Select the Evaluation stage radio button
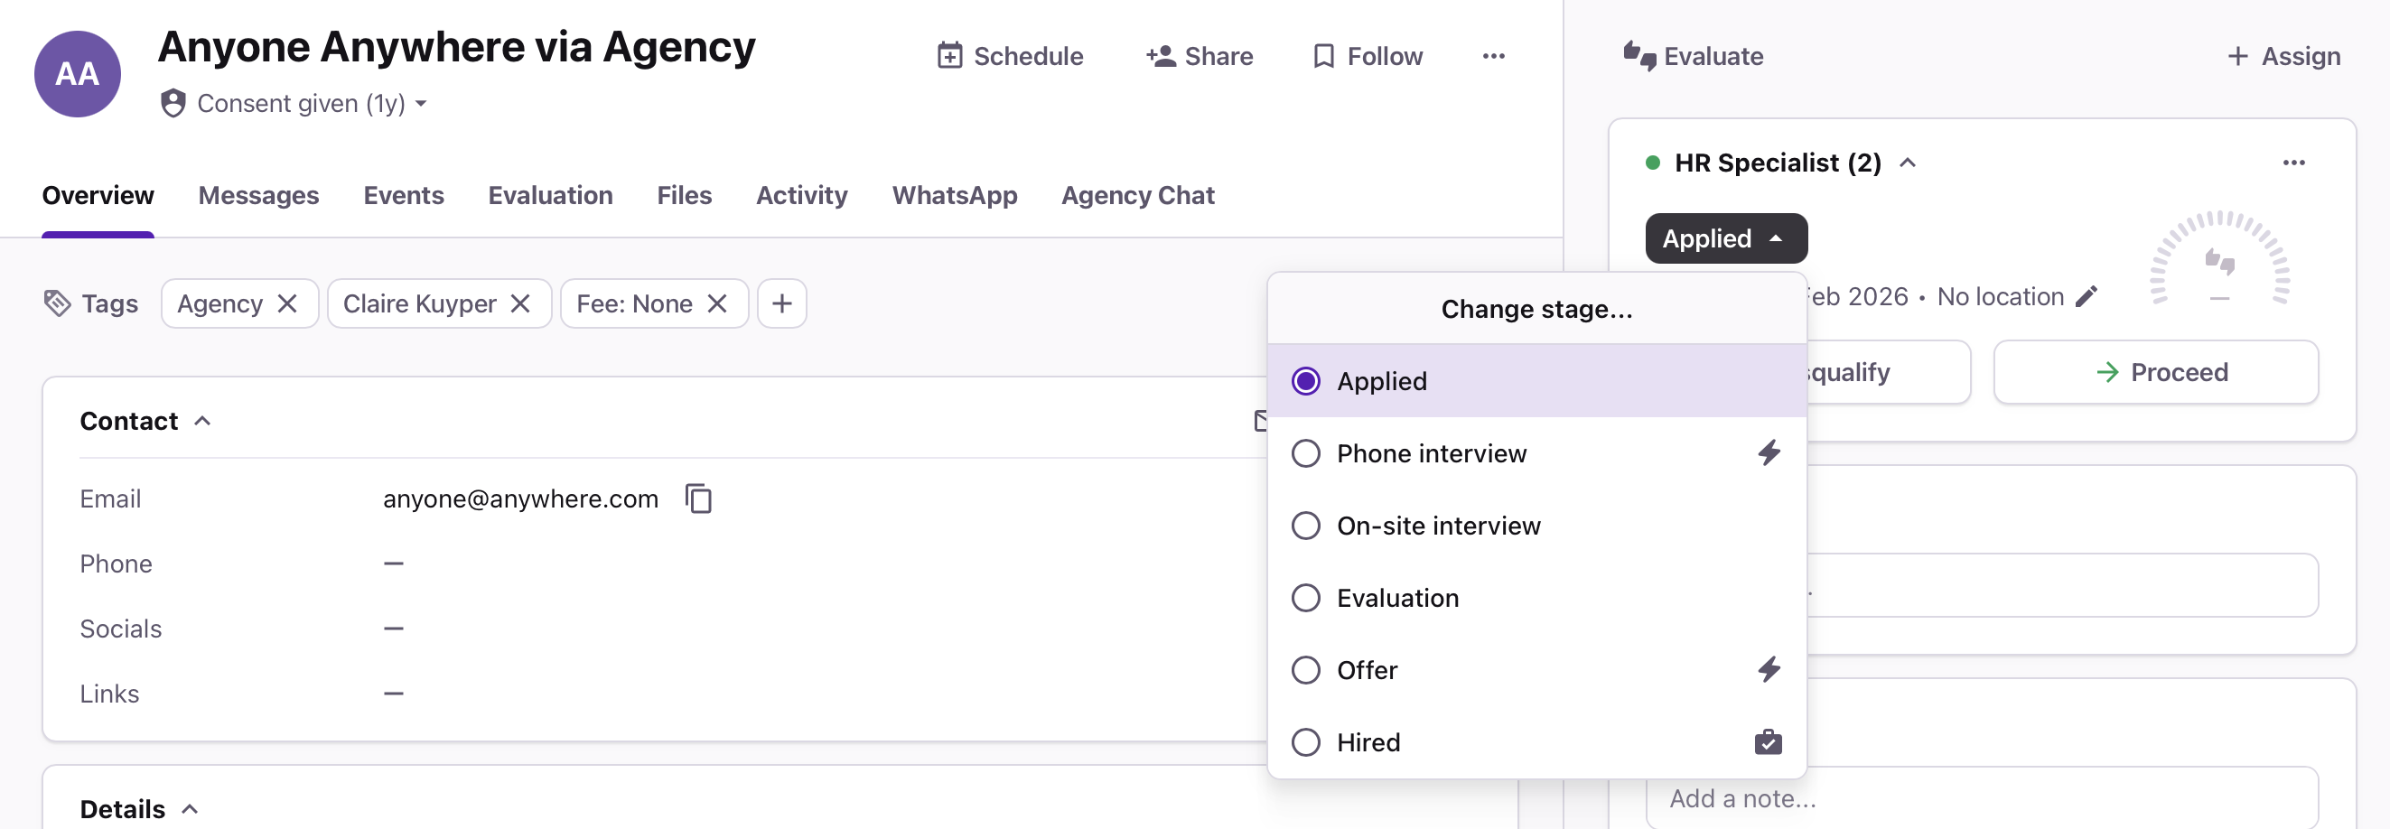Screen dimensions: 2390x829 click(1305, 598)
